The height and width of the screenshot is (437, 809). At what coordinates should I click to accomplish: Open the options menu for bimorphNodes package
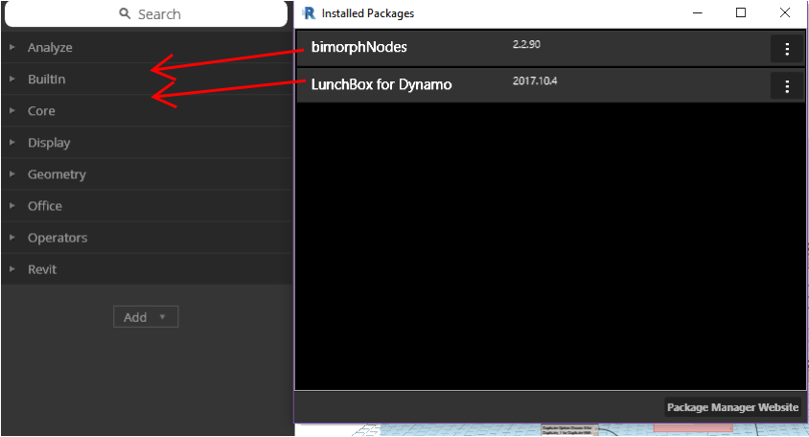point(787,49)
